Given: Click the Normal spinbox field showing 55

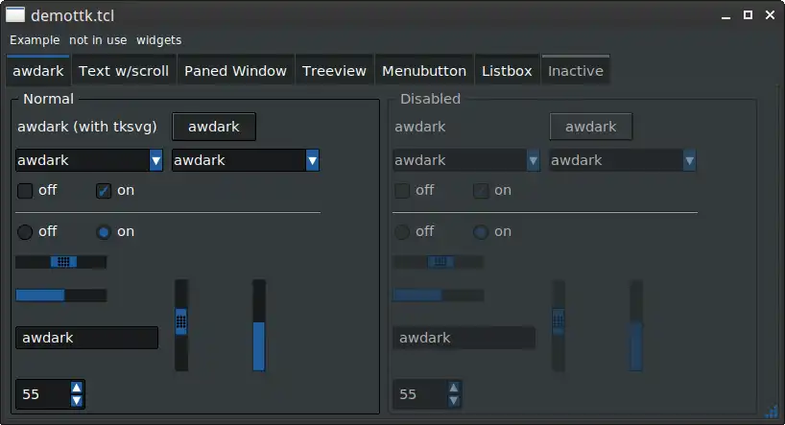Looking at the screenshot, I should (43, 394).
